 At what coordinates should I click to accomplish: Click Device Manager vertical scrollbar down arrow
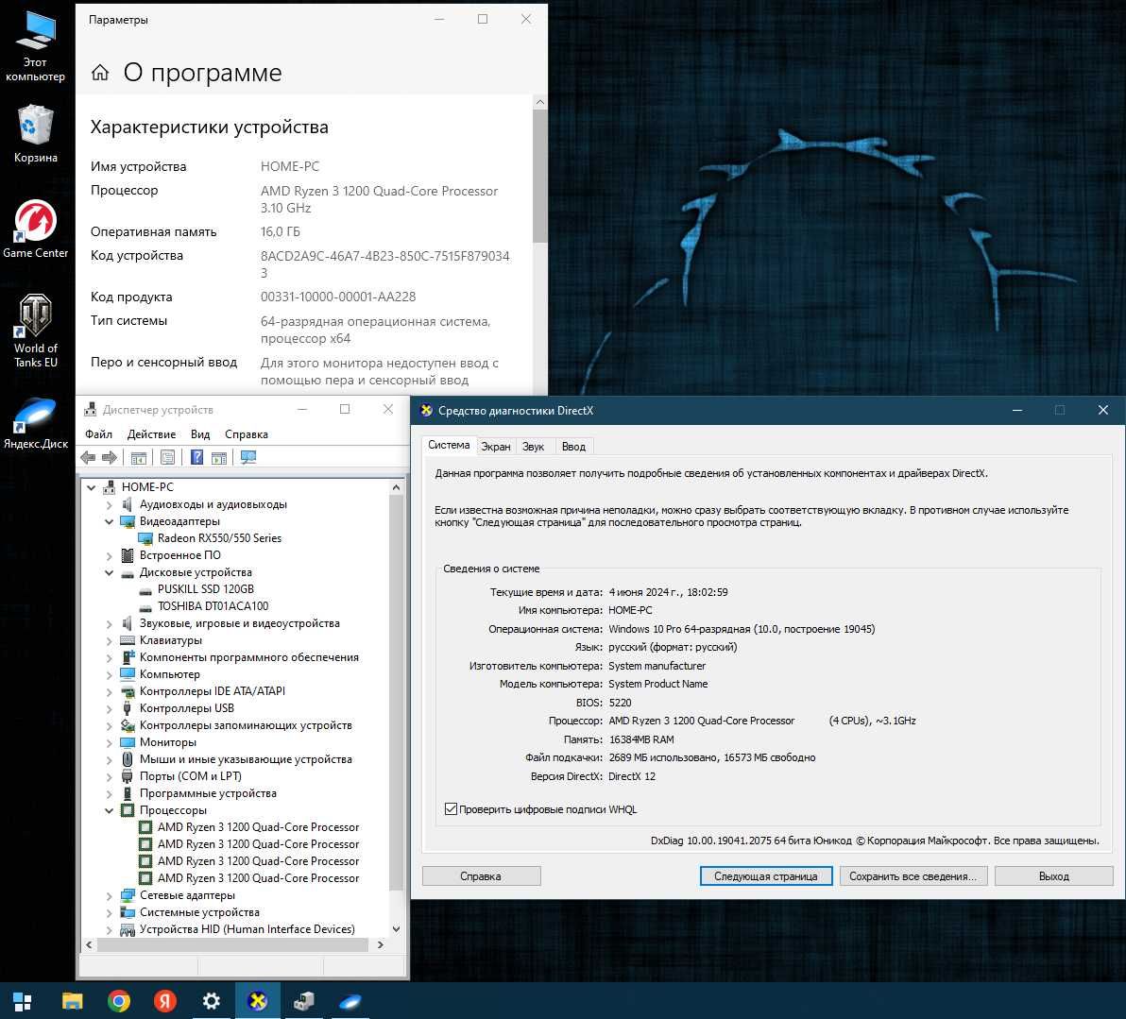point(396,928)
